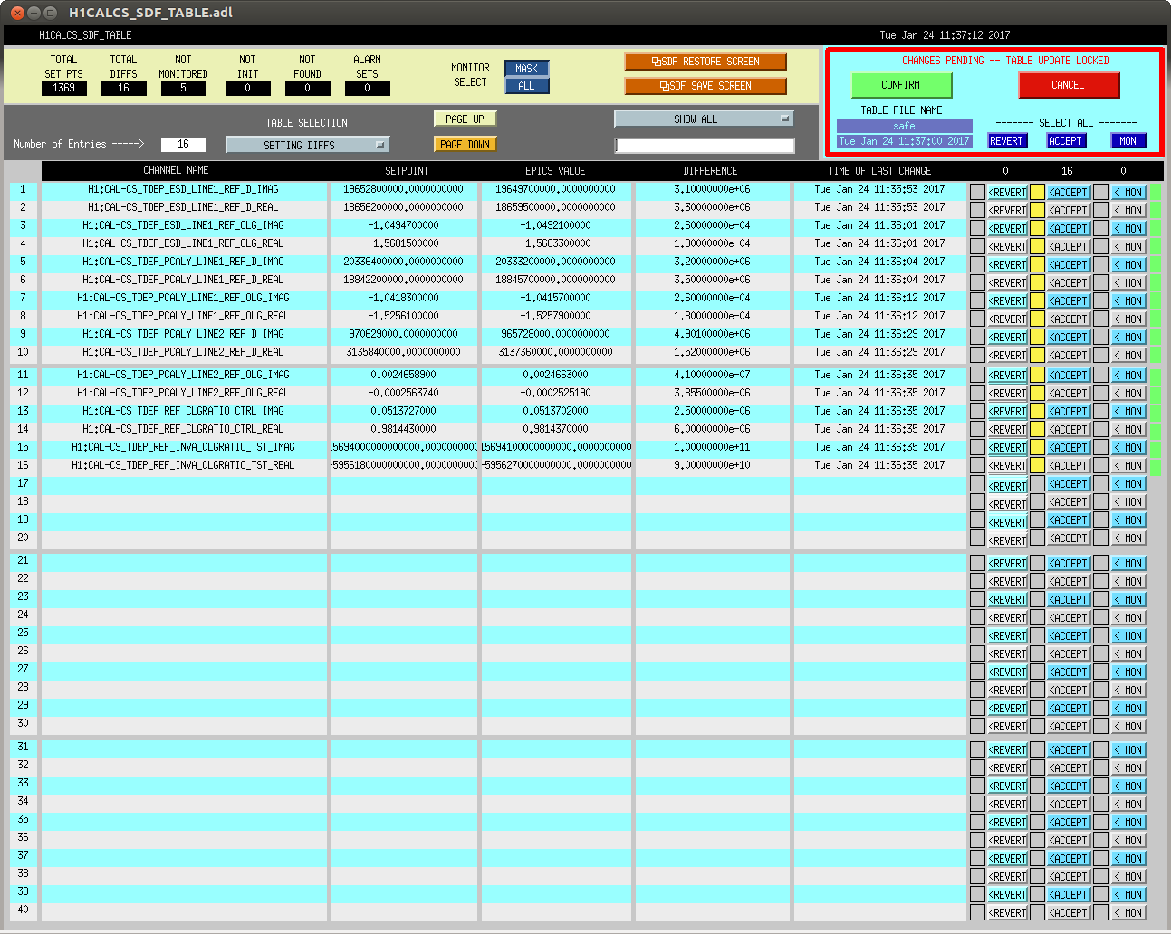This screenshot has width=1171, height=934.
Task: Click the SELECT ALL ACCEPT button
Action: pos(1066,141)
